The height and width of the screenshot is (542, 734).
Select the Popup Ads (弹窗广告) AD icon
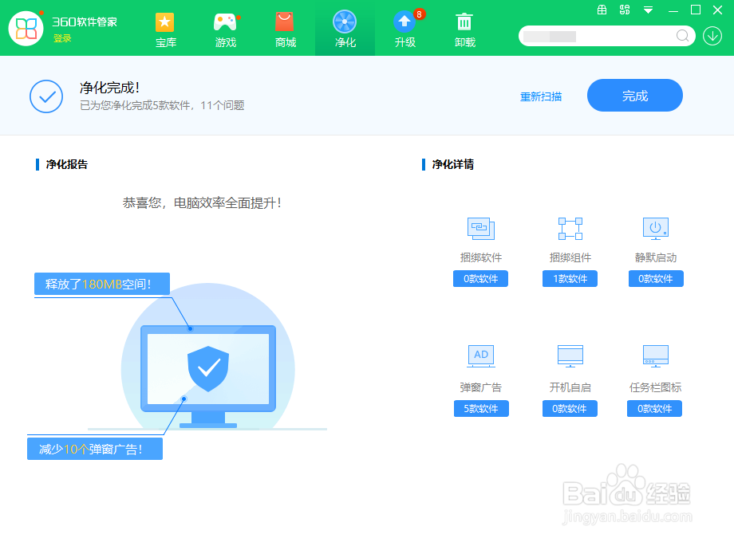tap(480, 356)
